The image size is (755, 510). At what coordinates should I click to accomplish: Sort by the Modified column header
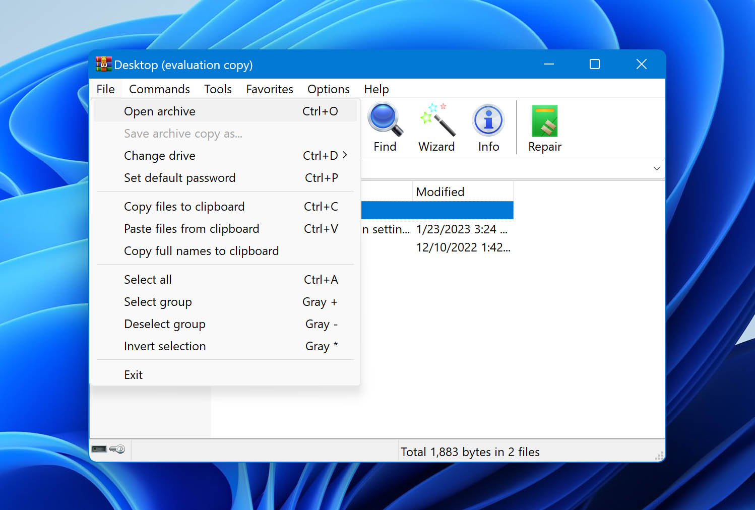[x=463, y=192]
